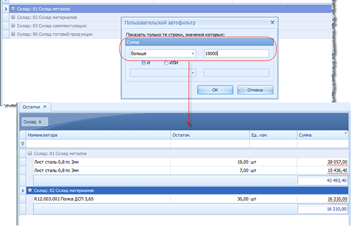The height and width of the screenshot is (227, 353).
Task: Open the filter icon in the Сумма header
Action: [x=345, y=133]
